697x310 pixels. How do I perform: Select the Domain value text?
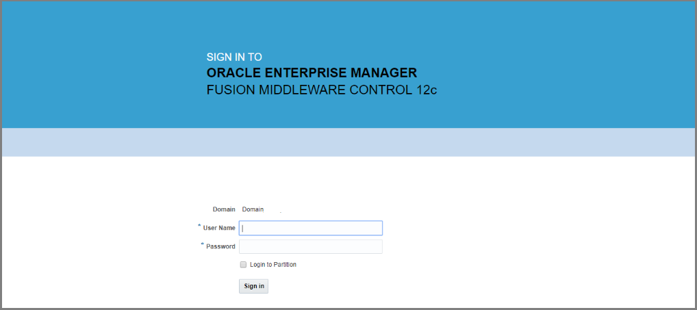coord(253,209)
